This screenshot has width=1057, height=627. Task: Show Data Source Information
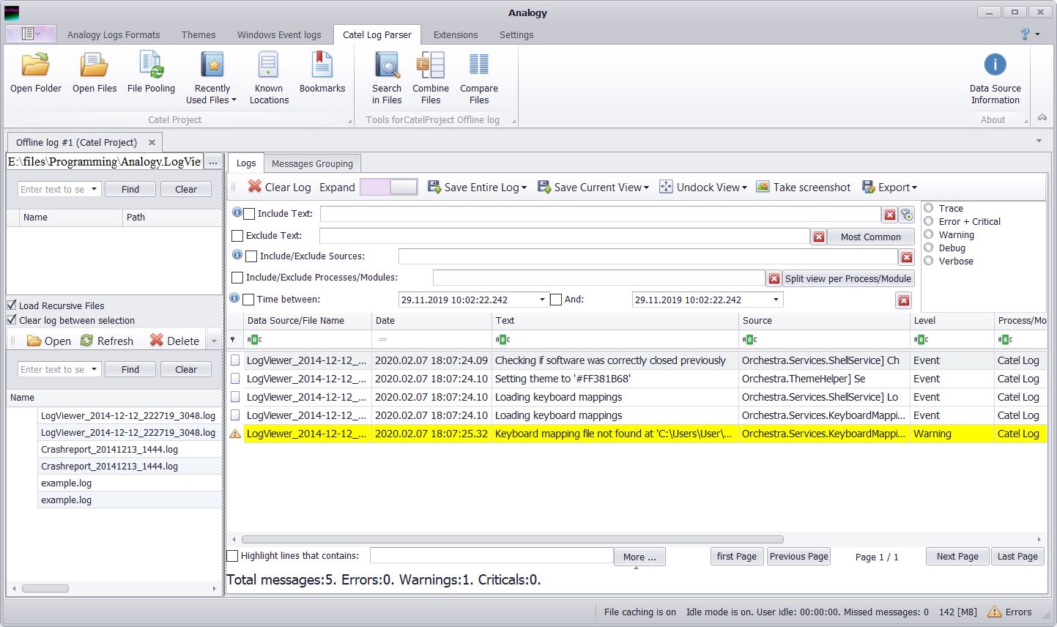point(995,78)
